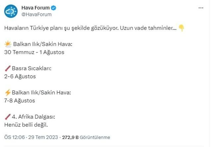Screen dimensions: 212x147
Task: Click the @HavaForum handle
Action: (x=36, y=15)
